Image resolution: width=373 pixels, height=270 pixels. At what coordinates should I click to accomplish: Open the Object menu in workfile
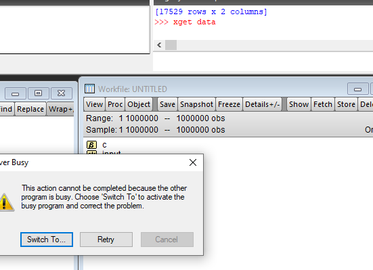click(139, 104)
